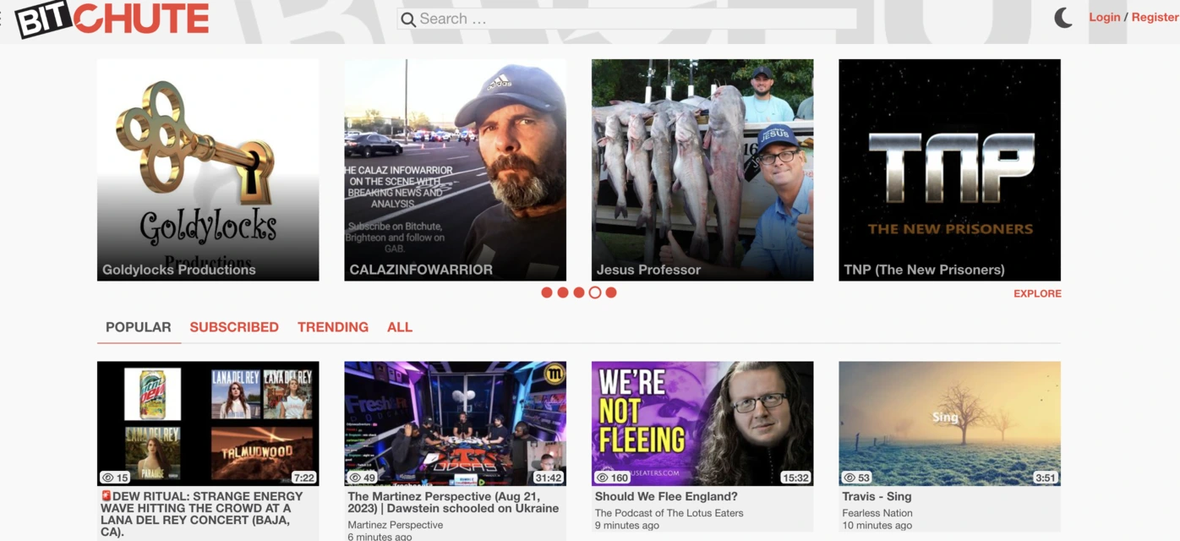The height and width of the screenshot is (541, 1180).
Task: Play Should We Flee England thumbnail
Action: 702,424
